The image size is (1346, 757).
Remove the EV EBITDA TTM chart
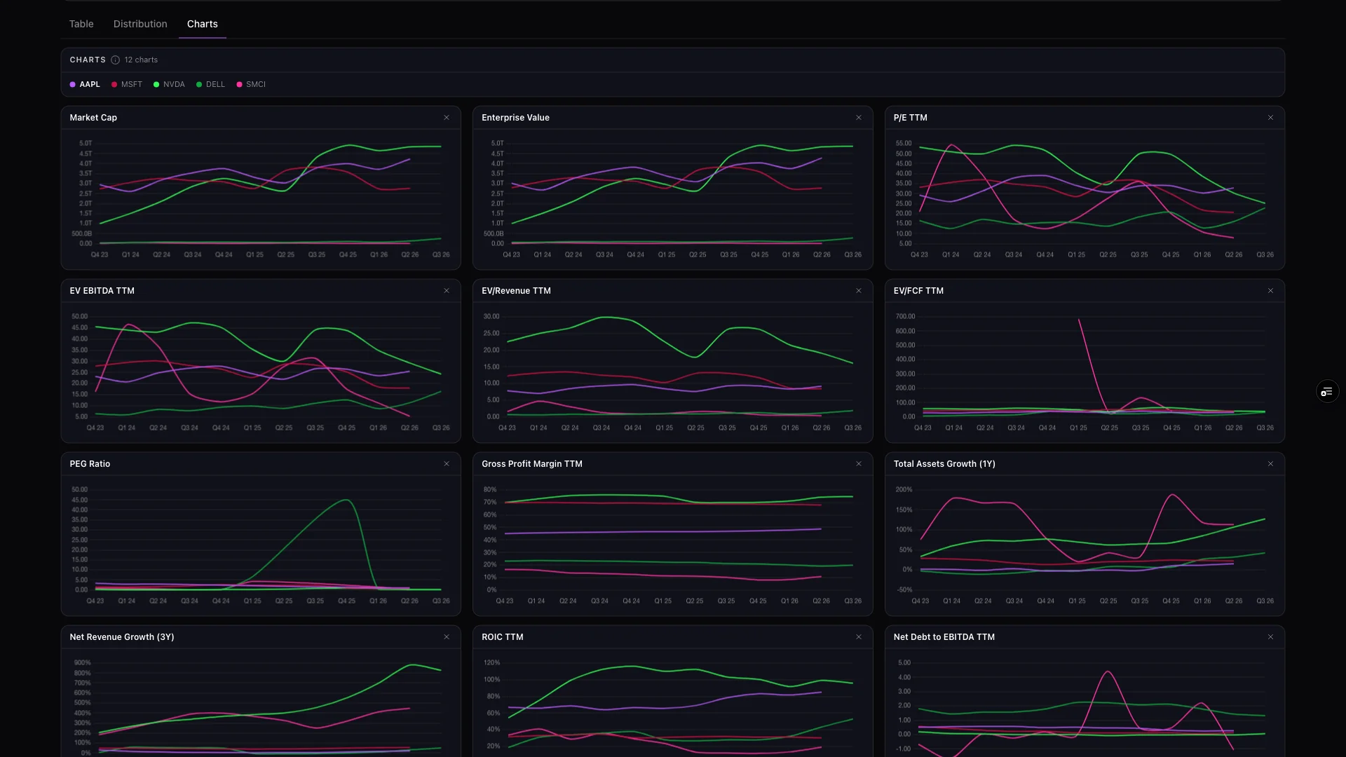(447, 291)
